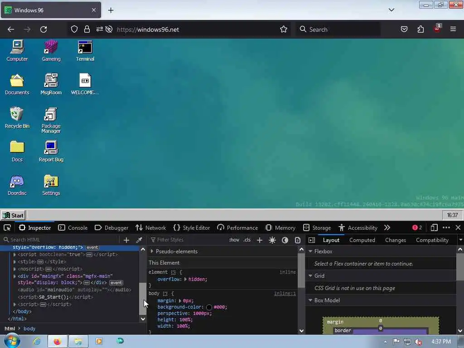Open the Computer desktop icon
464x348 pixels.
click(x=17, y=51)
